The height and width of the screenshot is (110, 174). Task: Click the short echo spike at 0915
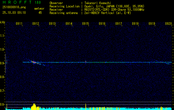coord(86,61)
